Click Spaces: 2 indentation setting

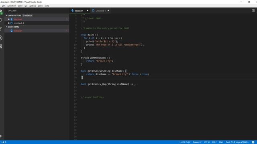[197, 142]
